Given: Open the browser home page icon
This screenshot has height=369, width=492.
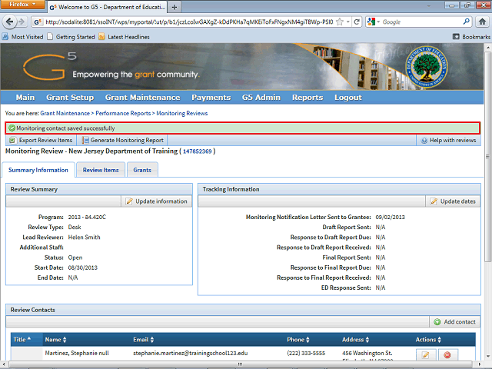Looking at the screenshot, I should pyautogui.click(x=482, y=22).
